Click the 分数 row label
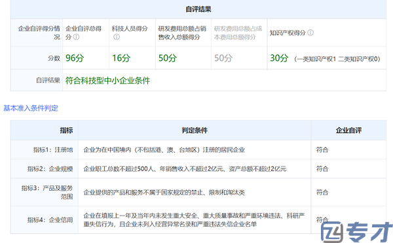 [54, 58]
